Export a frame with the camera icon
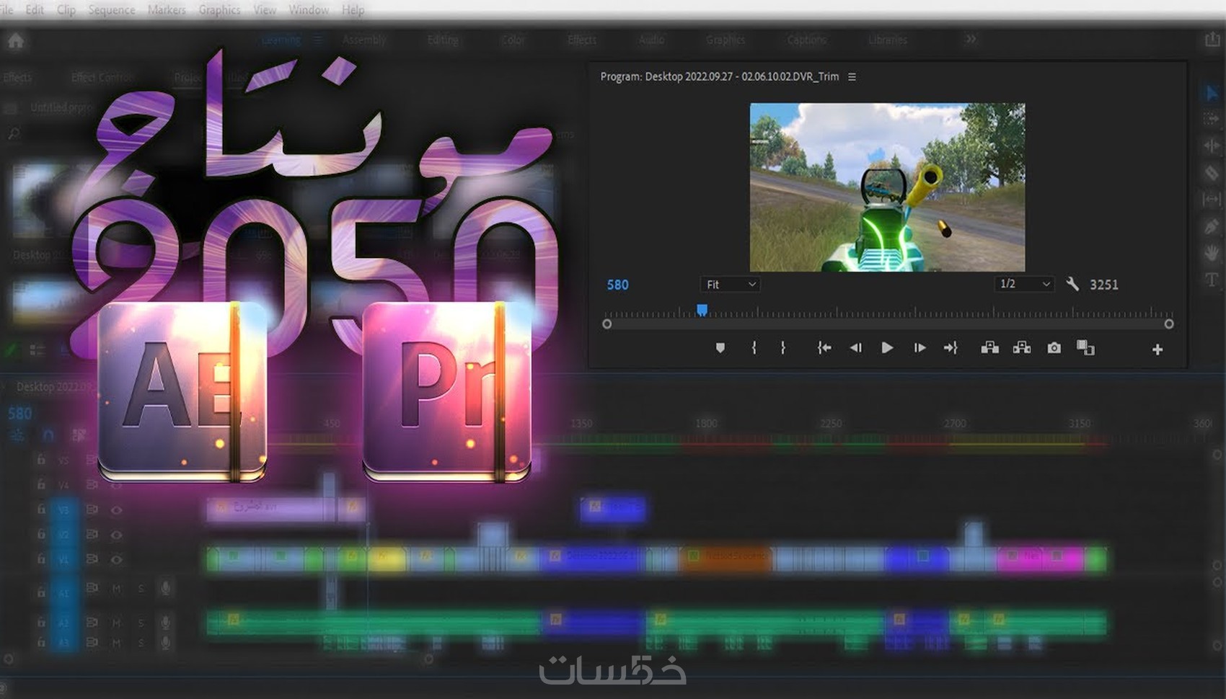1226x699 pixels. 1054,348
